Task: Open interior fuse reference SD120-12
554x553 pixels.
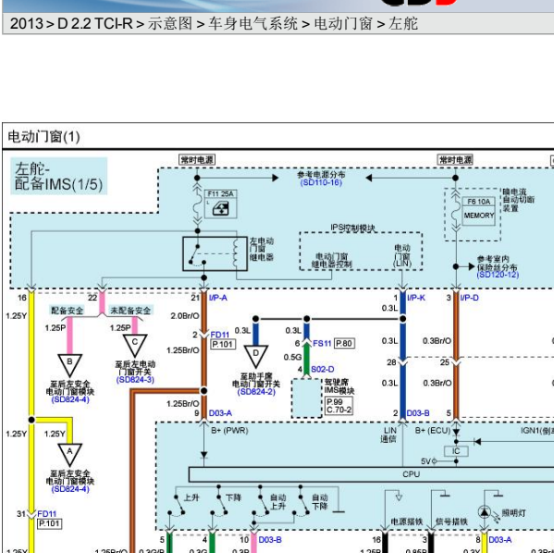Action: point(498,275)
